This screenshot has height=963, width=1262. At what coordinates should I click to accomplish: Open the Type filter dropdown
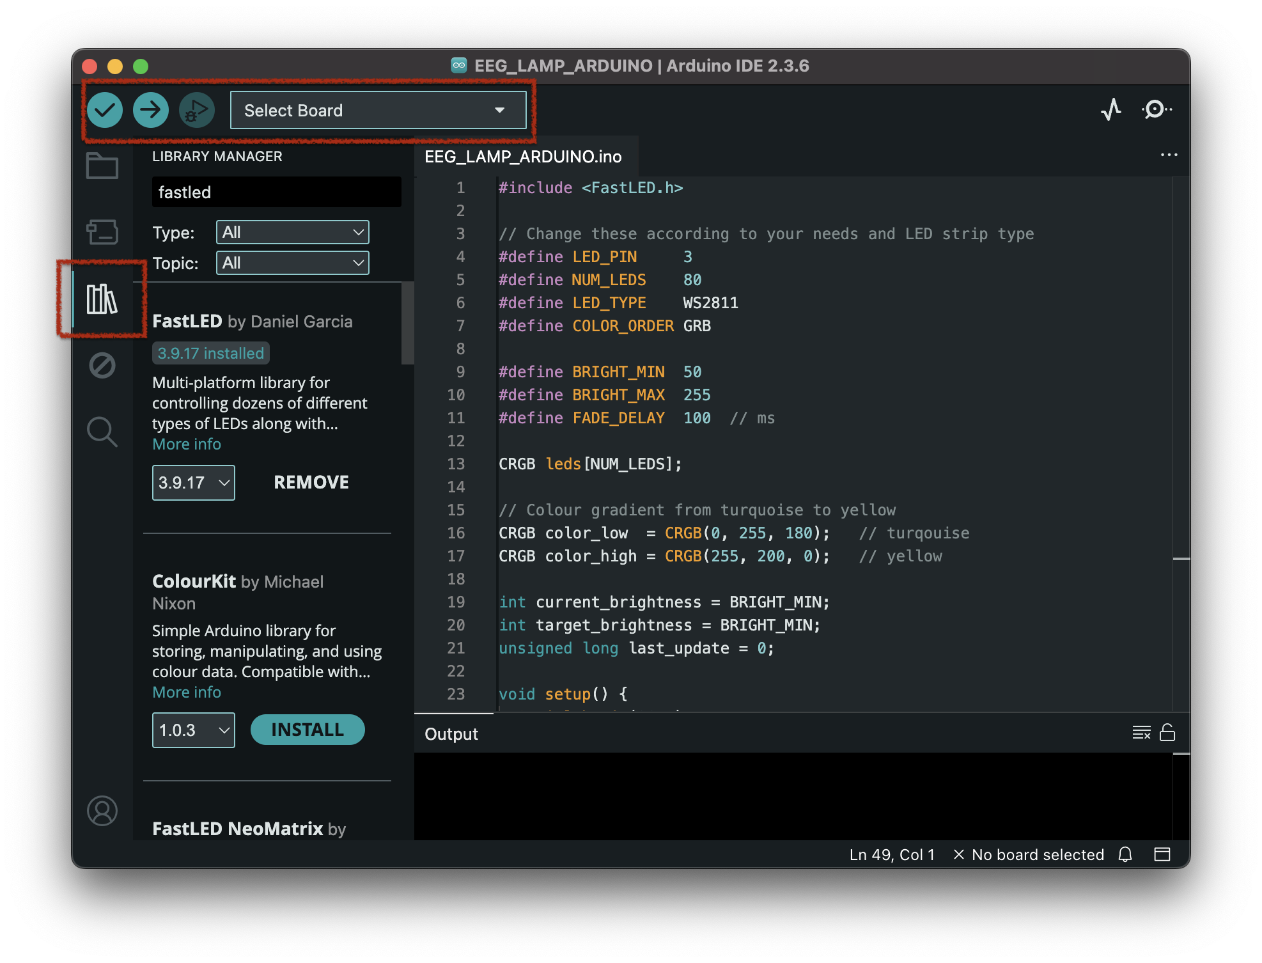[x=293, y=232]
